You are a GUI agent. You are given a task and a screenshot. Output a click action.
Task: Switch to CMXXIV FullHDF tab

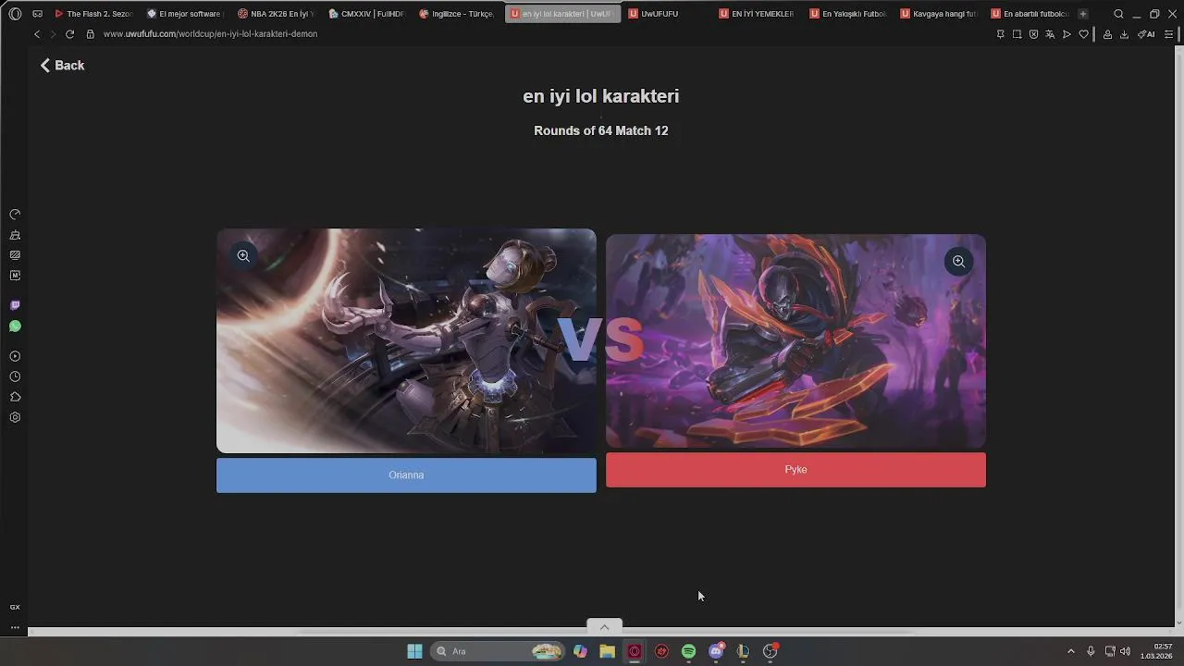click(366, 14)
